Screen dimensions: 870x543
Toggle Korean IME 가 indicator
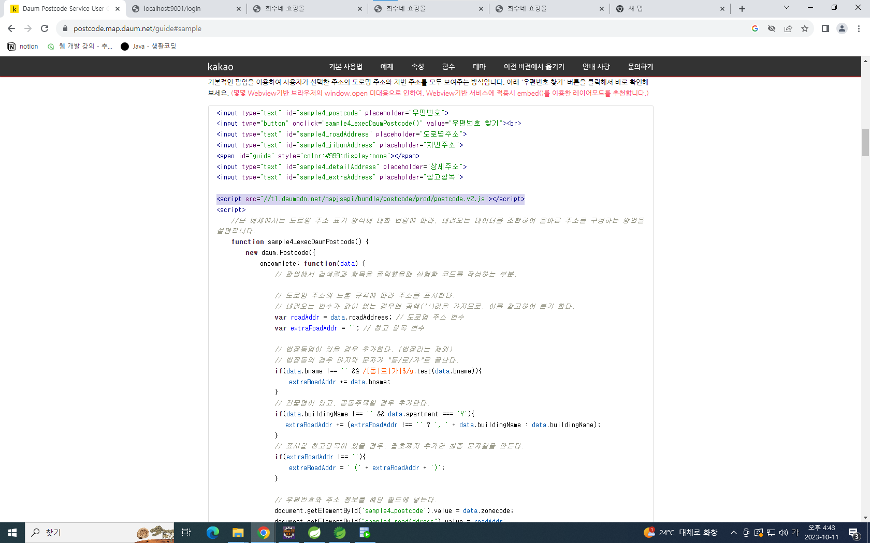tap(795, 533)
